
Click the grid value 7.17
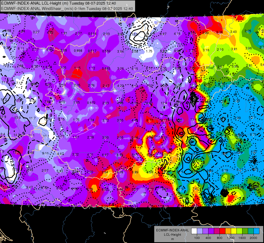[19, 83]
